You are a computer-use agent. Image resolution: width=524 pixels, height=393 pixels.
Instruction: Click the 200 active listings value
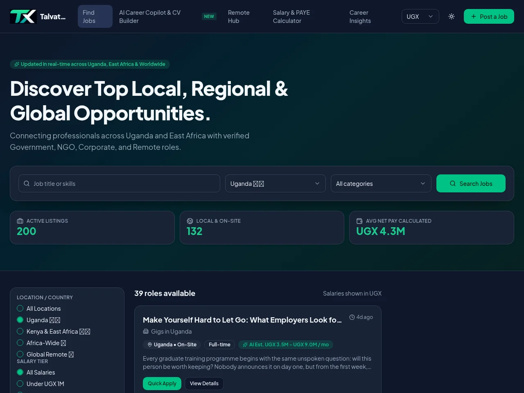pos(27,231)
